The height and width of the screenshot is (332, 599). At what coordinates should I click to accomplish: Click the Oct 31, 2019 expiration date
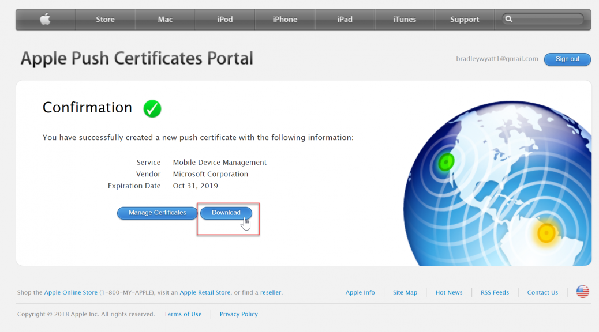click(x=195, y=186)
